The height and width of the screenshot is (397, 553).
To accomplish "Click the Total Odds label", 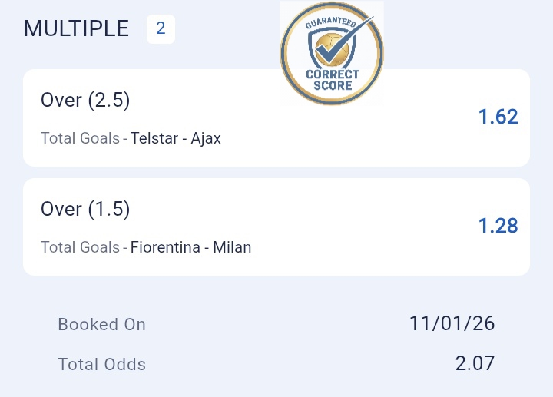I will tap(101, 364).
